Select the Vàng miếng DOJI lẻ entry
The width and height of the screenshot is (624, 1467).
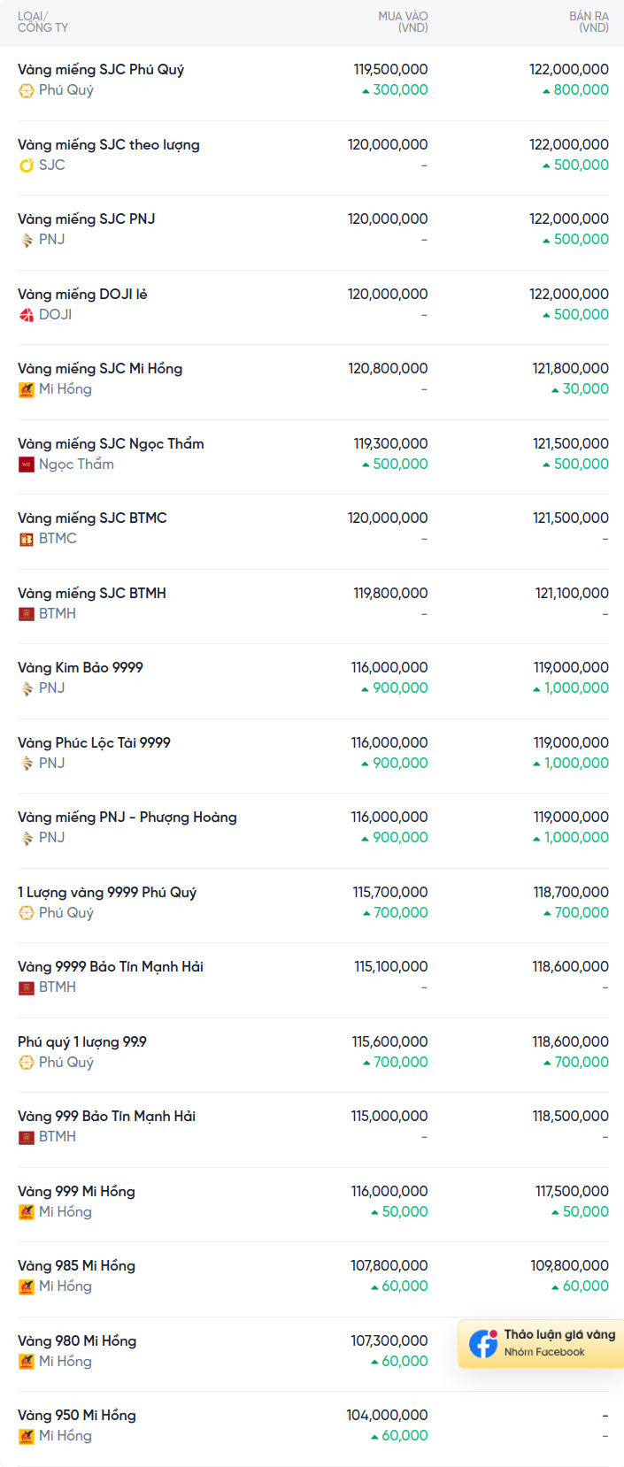pos(82,295)
